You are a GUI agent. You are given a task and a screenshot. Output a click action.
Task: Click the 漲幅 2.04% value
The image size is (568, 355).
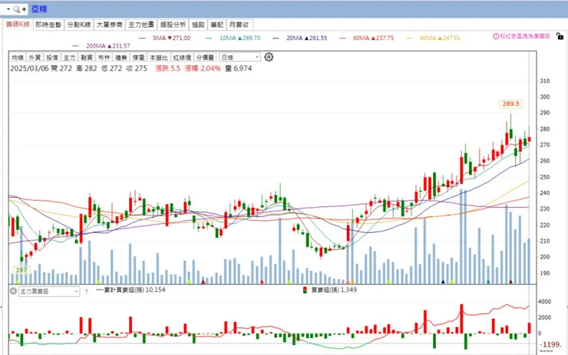pos(203,68)
